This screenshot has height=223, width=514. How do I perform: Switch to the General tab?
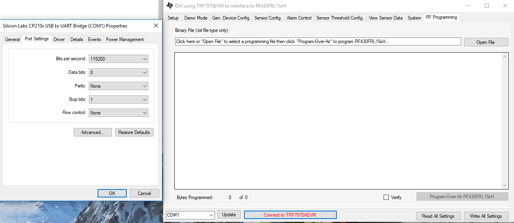coord(12,39)
